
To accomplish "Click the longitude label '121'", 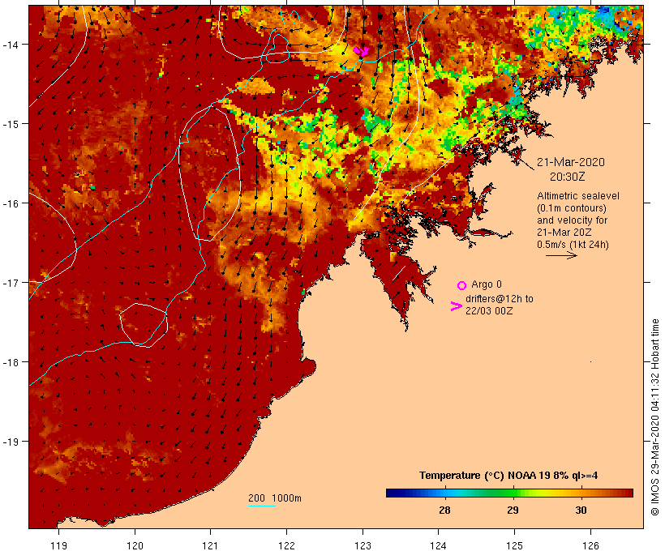I will point(210,545).
